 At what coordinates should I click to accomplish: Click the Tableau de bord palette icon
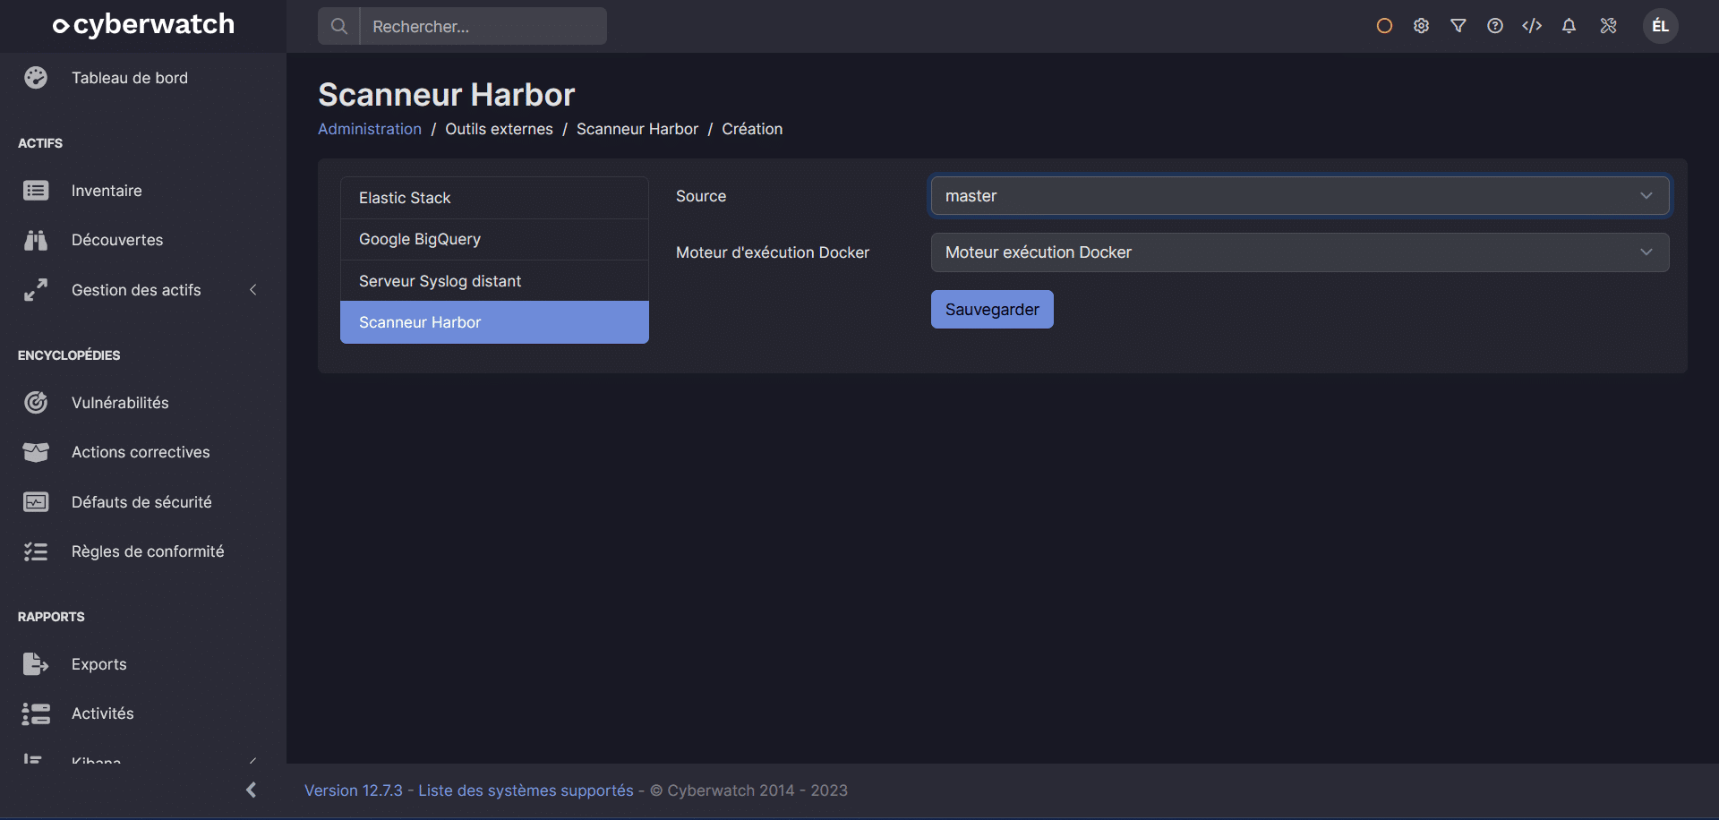point(36,78)
